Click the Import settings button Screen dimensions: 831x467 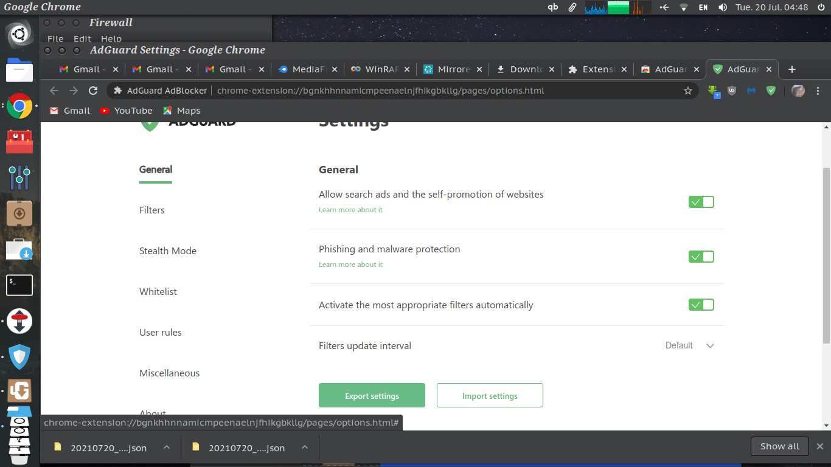tap(490, 395)
